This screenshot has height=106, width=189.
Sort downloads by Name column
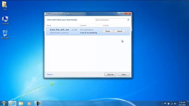49,25
